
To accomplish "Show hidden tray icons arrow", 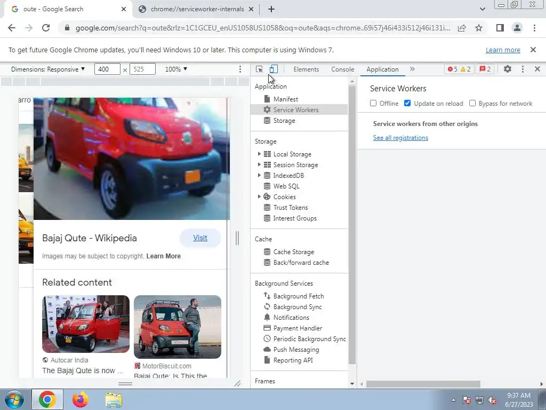I will point(453,400).
